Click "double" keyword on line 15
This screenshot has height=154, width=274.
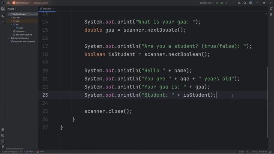[x=93, y=30]
